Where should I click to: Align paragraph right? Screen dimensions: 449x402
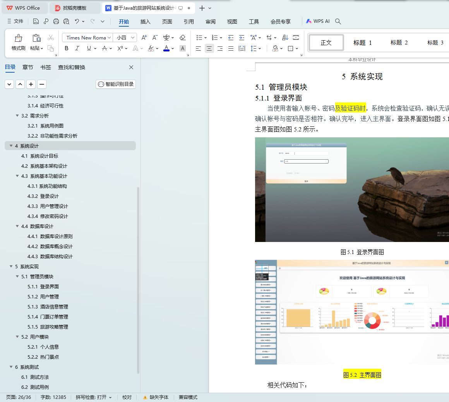220,48
